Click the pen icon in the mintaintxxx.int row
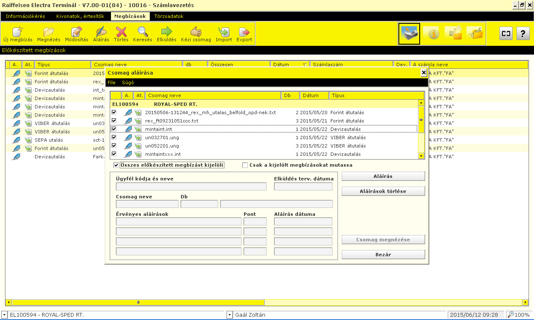Screen dimensions: 534x320 (x=129, y=154)
